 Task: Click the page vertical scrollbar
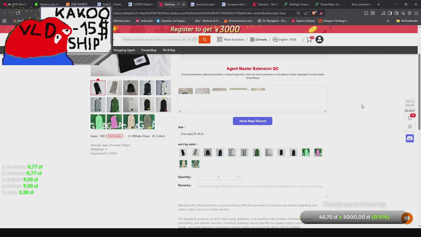point(419,92)
